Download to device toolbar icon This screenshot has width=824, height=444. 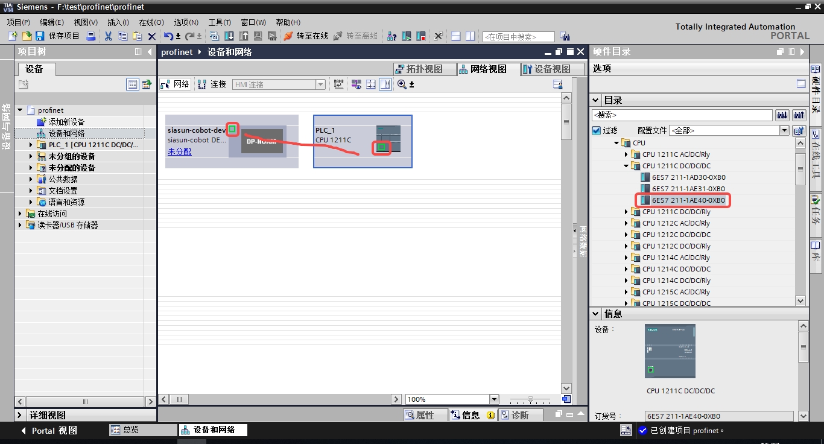pos(229,36)
